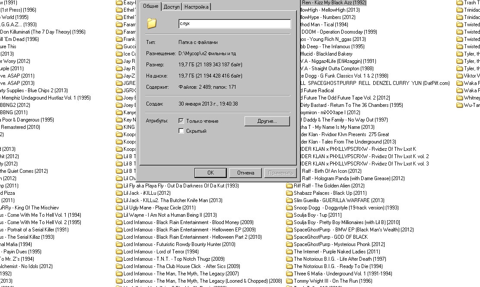Screen dimensions: 480x287
Task: Click 'Poor & Dangerous (1995)' folder name
Action: point(28,120)
